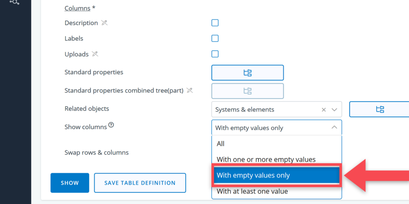Enable the Description checkbox
This screenshot has height=204, width=409.
click(x=215, y=23)
